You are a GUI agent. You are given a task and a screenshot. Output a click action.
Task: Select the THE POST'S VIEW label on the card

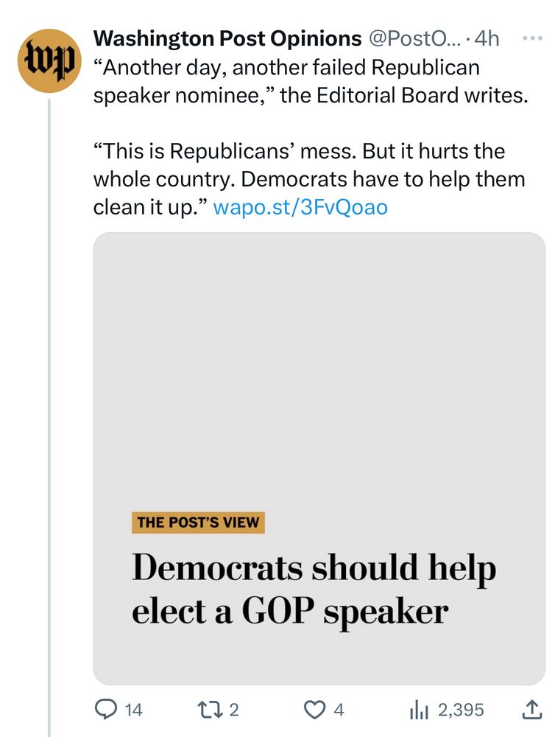click(197, 523)
